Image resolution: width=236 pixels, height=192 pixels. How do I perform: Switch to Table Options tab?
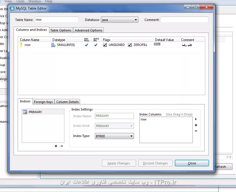coord(61,30)
